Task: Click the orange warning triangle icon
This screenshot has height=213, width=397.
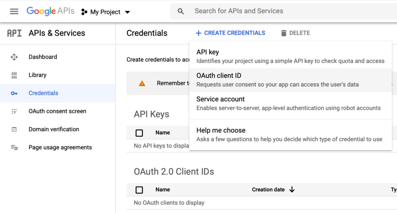Action: pos(142,83)
